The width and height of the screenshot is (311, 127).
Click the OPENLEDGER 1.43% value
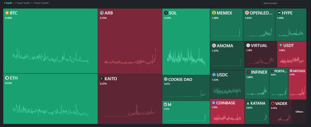coord(248,18)
